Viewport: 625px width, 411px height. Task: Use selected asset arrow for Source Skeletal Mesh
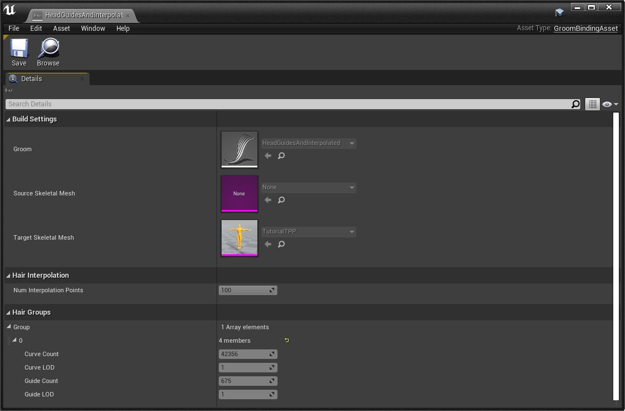tap(268, 200)
